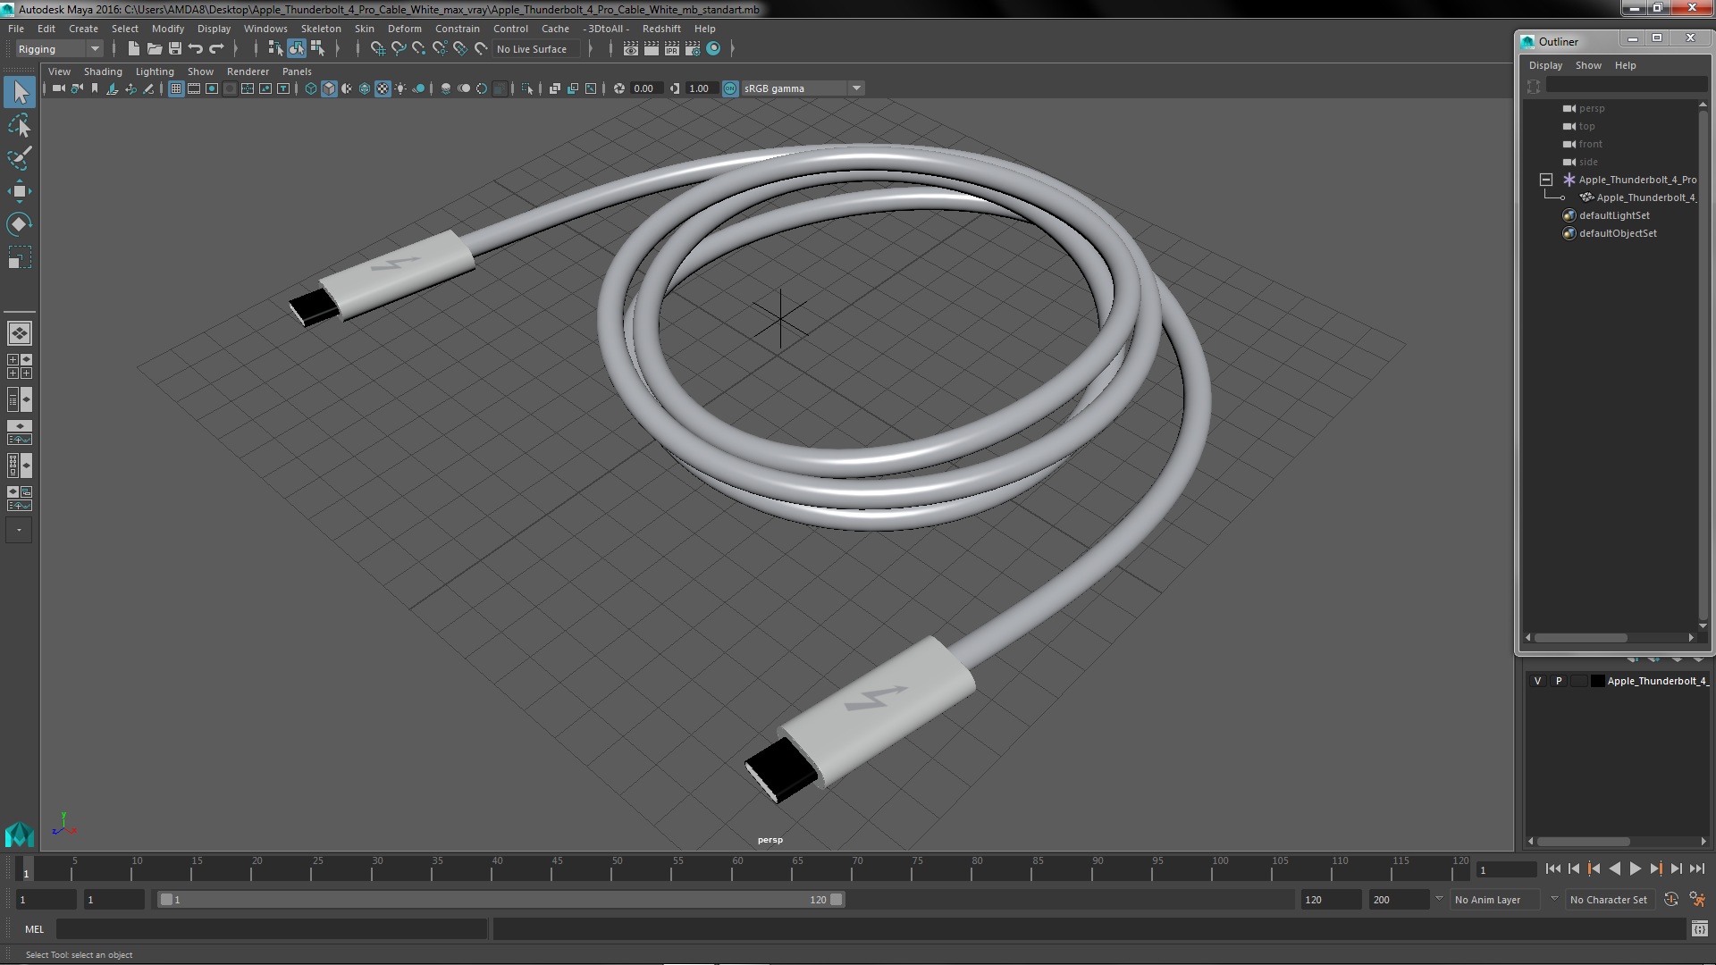The width and height of the screenshot is (1716, 965).
Task: Choose the Scale tool in toolbox
Action: click(x=20, y=257)
